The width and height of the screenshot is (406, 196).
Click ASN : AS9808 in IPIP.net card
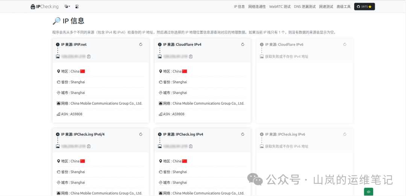(72, 114)
